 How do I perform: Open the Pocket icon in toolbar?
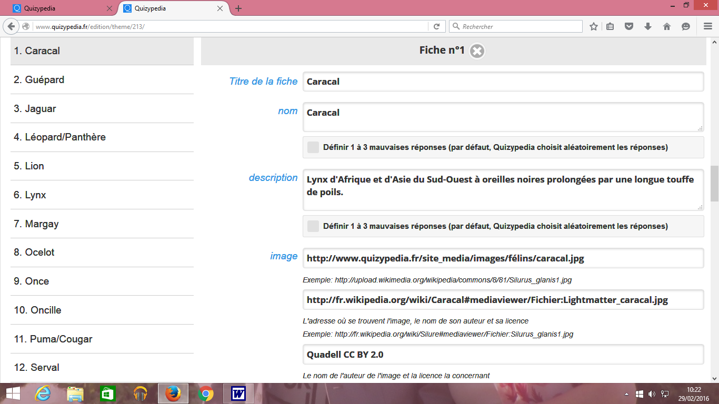629,26
